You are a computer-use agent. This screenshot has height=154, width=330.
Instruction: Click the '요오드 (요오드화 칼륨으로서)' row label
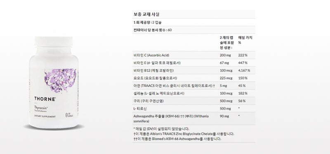155,78
